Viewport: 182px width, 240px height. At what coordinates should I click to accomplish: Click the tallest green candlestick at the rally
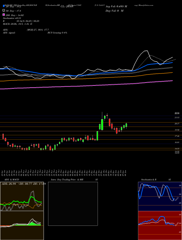tap(102, 124)
